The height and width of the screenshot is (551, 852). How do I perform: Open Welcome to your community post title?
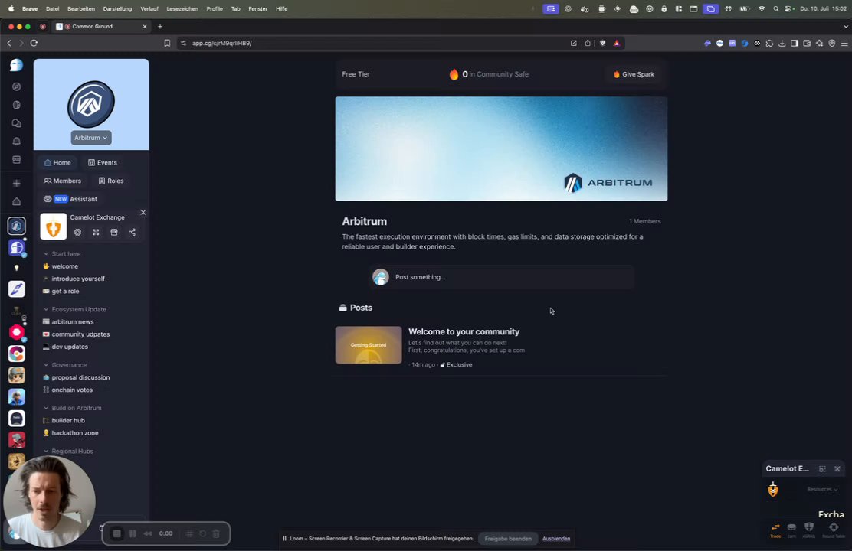(x=464, y=331)
